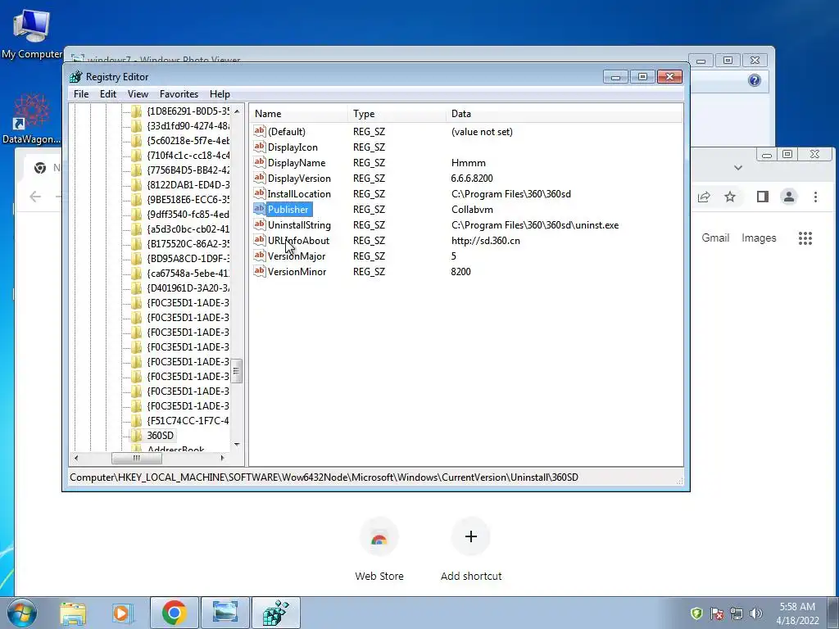Click the DisplayVersion value icon
Image resolution: width=839 pixels, height=629 pixels.
pyautogui.click(x=260, y=178)
